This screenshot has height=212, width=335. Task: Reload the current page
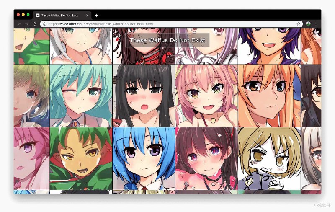point(35,24)
